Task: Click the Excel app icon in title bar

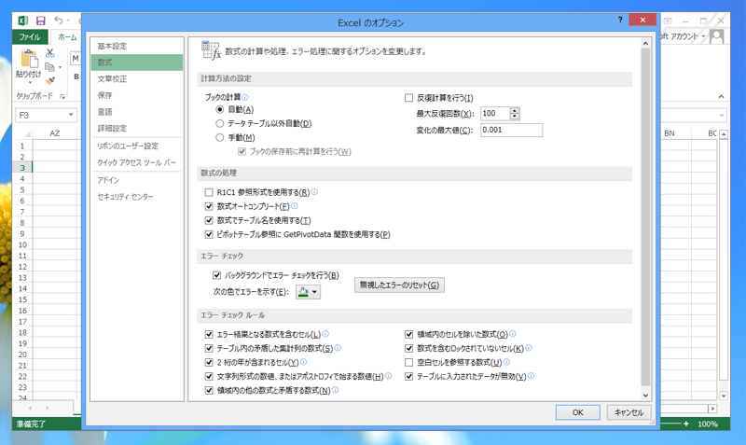Action: click(22, 21)
